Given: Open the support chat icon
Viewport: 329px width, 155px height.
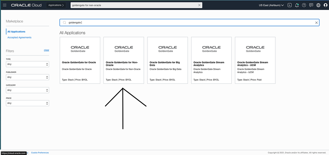Looking at the screenshot, I should tap(311, 5).
